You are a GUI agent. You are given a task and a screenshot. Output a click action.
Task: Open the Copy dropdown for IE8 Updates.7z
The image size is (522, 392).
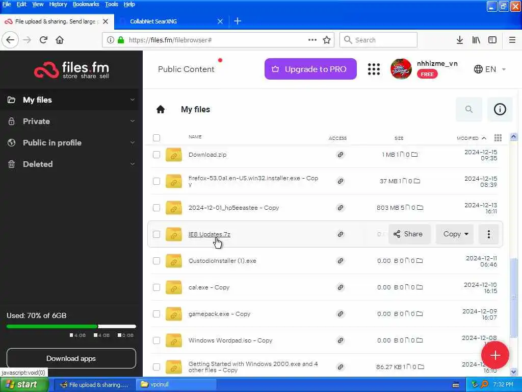[455, 234]
